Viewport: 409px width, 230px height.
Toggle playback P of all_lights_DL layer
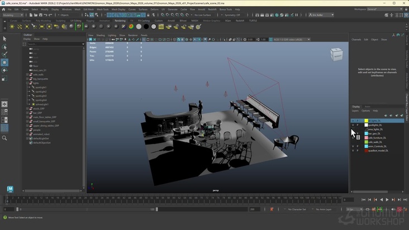358,121
